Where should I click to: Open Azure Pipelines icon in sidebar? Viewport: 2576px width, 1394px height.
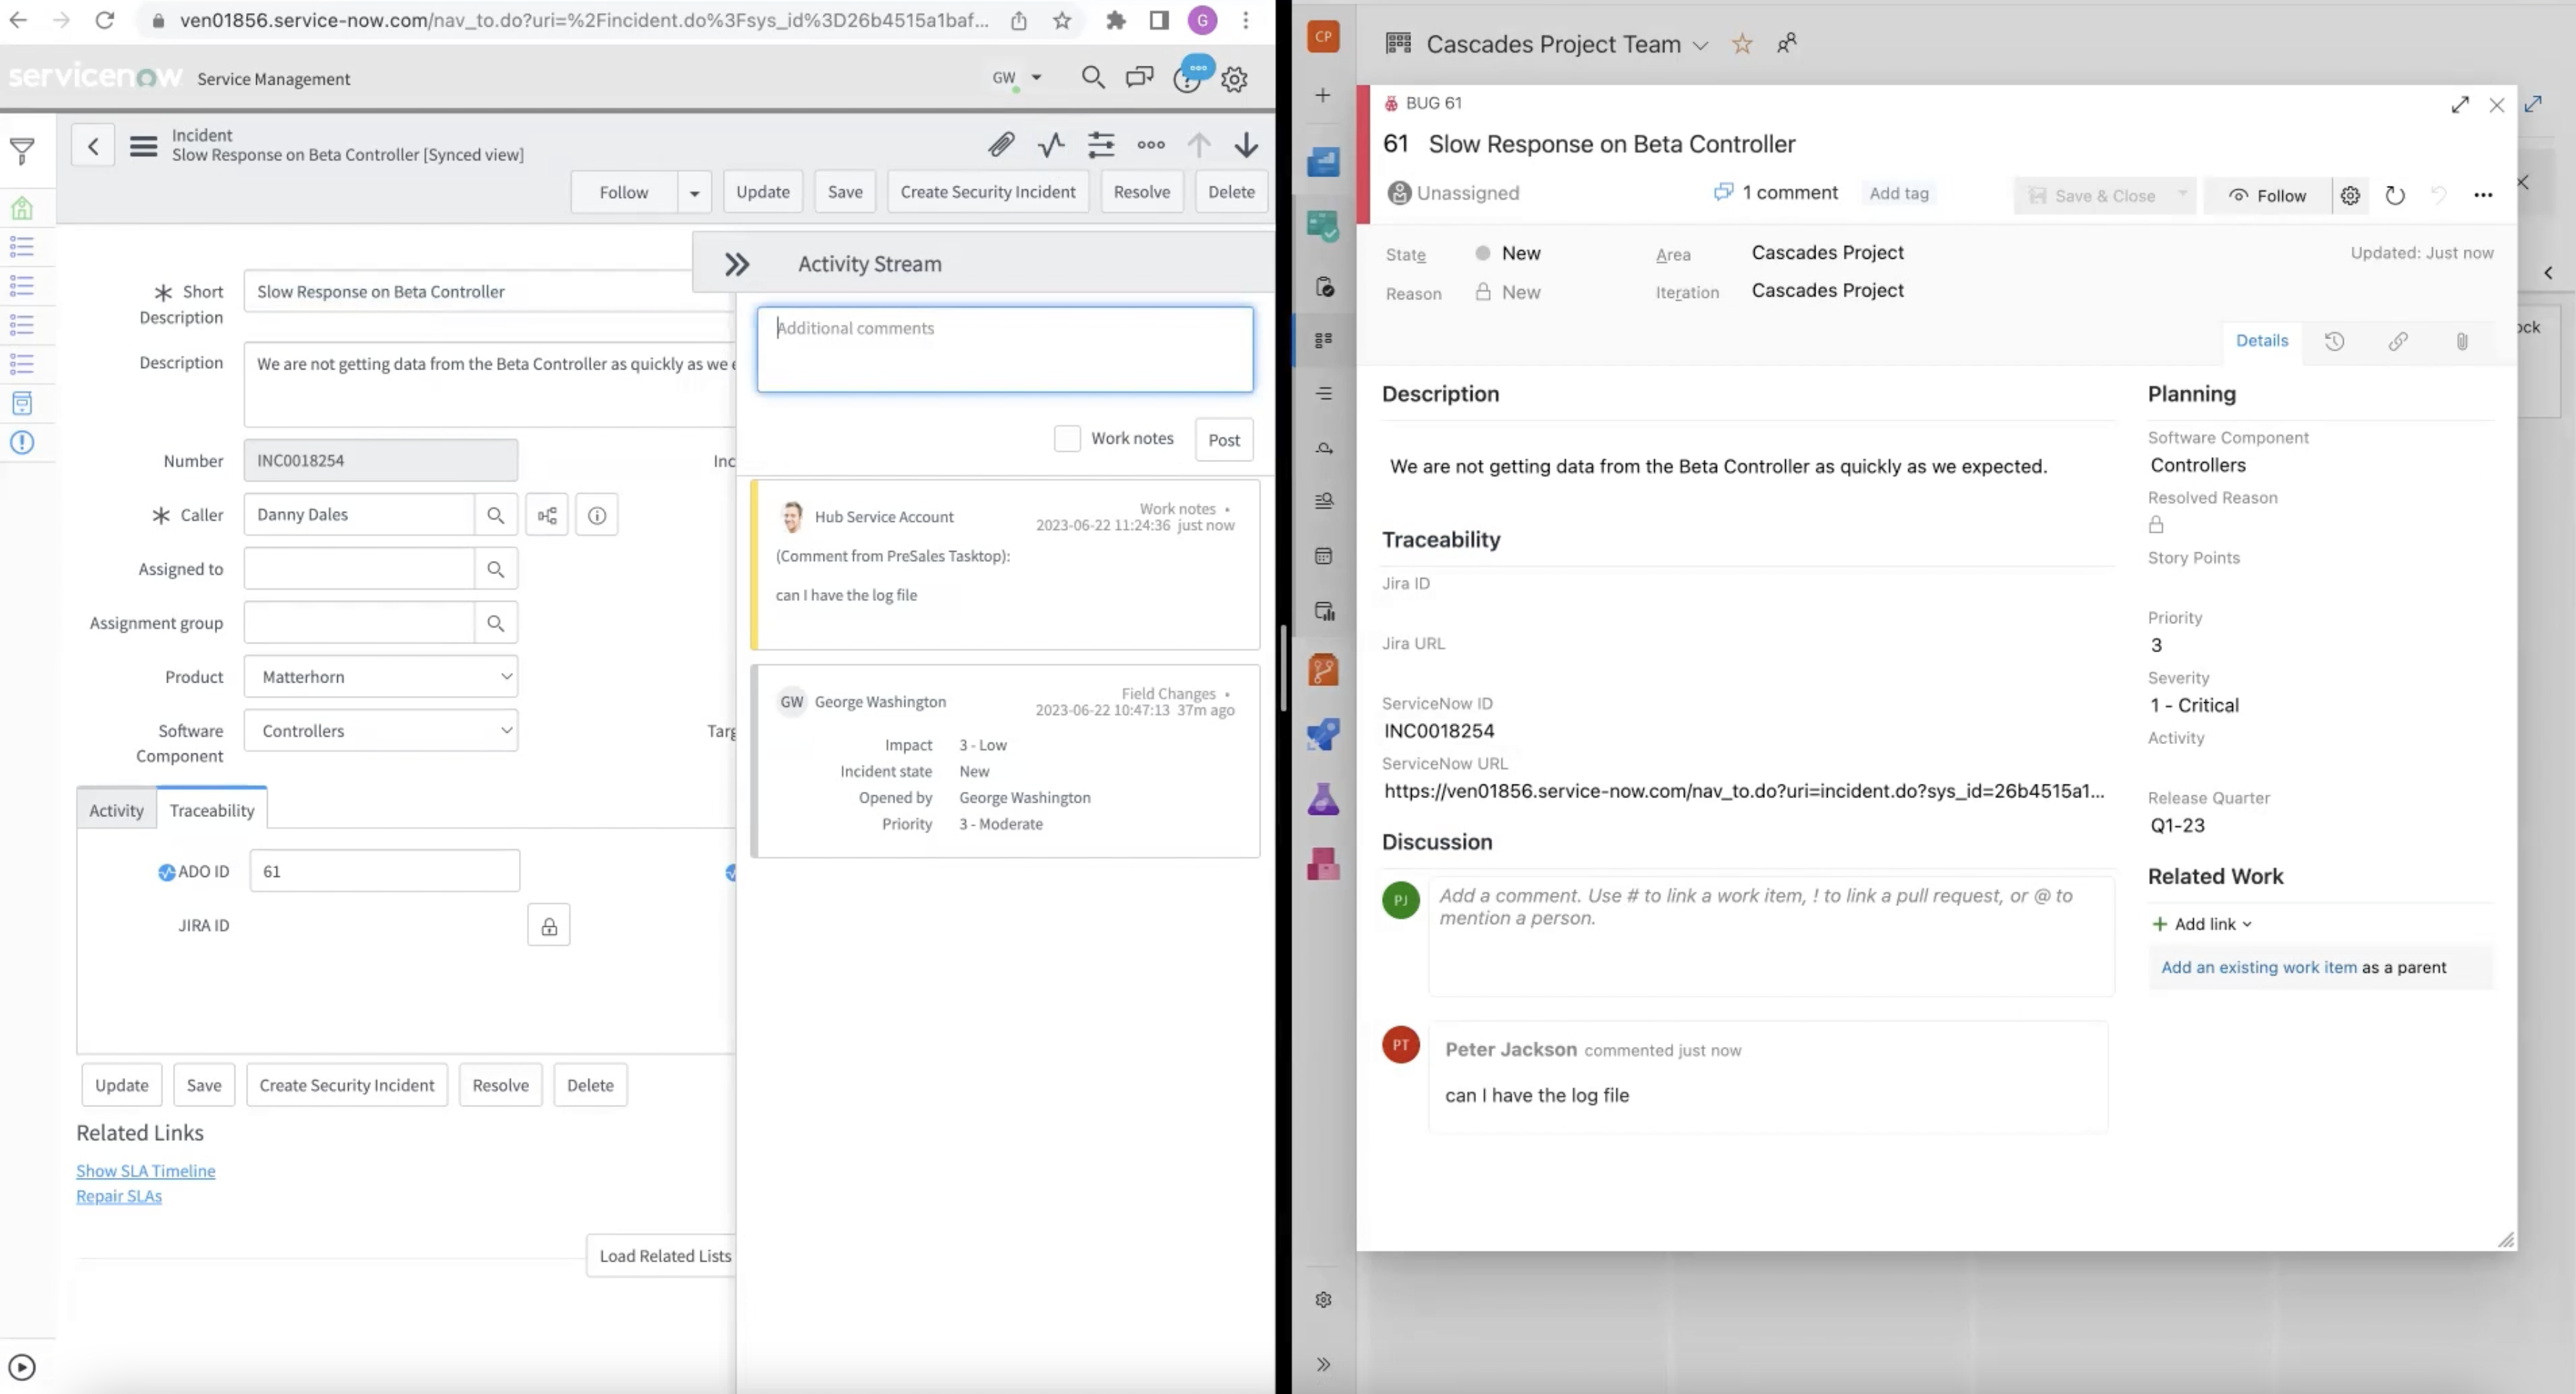(1323, 735)
